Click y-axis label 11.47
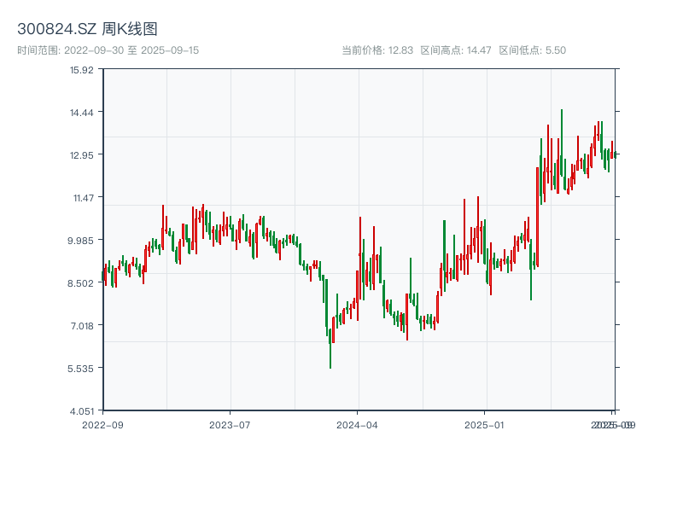Viewport: 683px width, 512px height. pyautogui.click(x=83, y=198)
